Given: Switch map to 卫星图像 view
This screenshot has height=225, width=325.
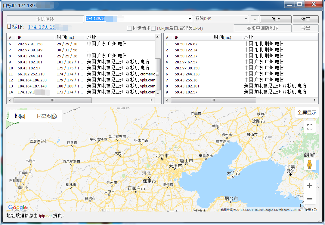Looking at the screenshot, I should [46, 116].
